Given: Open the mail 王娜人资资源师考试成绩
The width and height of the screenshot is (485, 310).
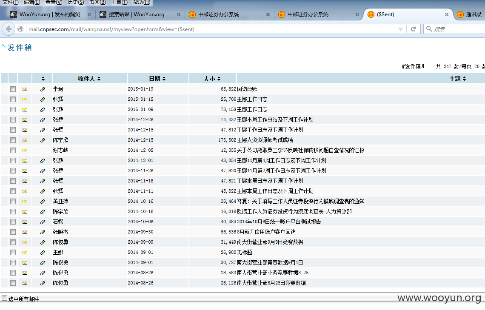Looking at the screenshot, I should (265, 140).
